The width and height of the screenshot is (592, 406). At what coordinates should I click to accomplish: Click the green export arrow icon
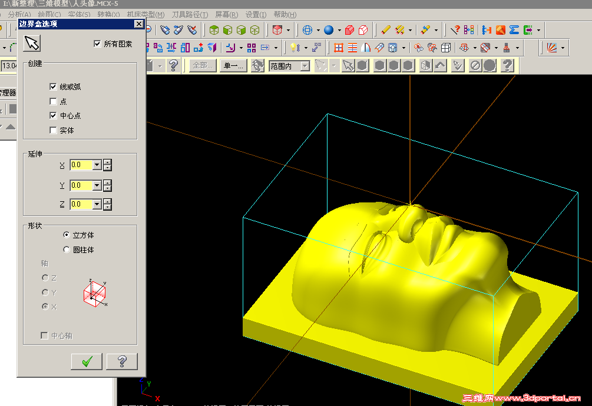(x=528, y=30)
